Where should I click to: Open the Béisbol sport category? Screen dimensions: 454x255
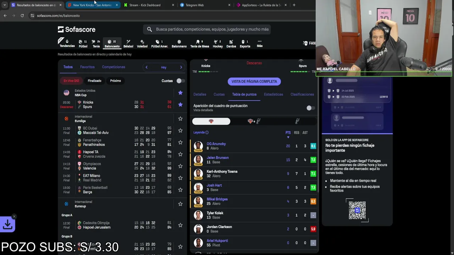click(128, 44)
